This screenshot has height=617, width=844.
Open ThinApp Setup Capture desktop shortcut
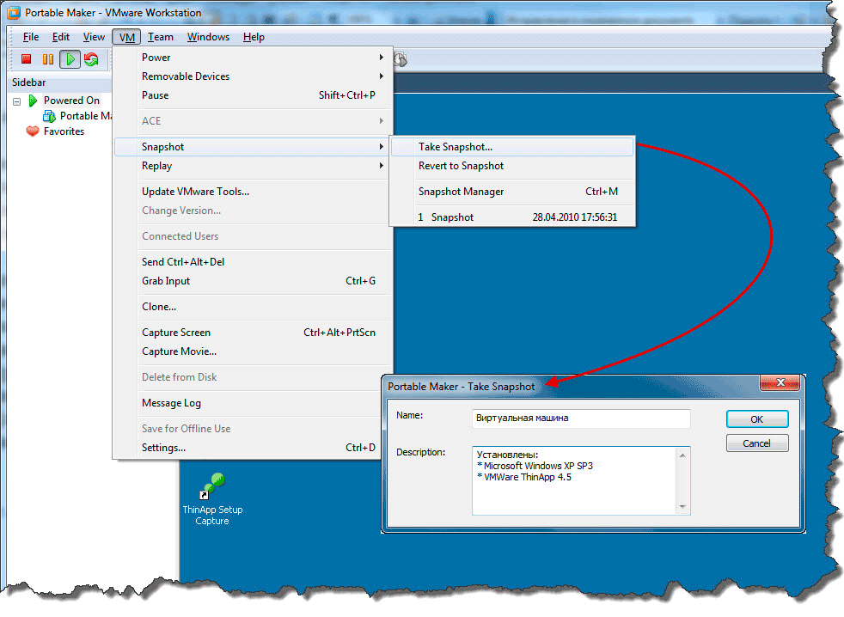pos(212,499)
